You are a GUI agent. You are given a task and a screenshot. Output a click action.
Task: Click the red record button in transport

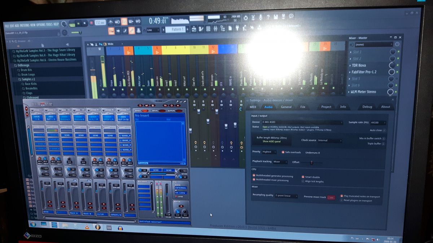pyautogui.click(x=92, y=23)
